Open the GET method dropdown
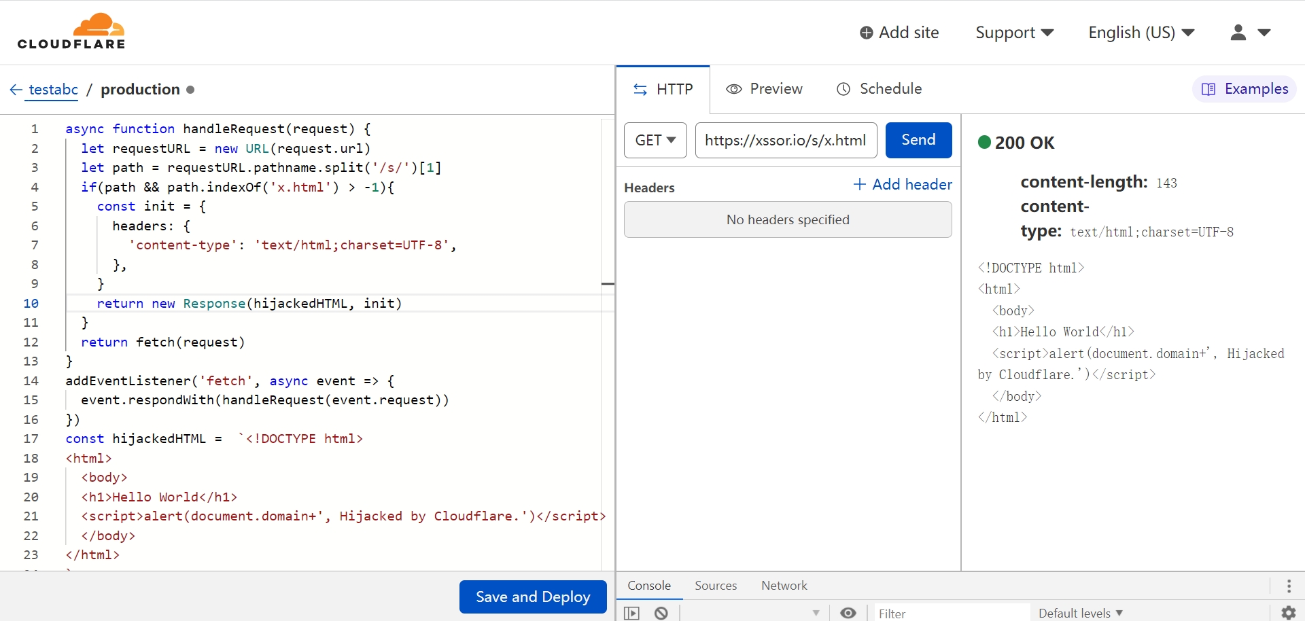This screenshot has height=621, width=1305. [655, 140]
